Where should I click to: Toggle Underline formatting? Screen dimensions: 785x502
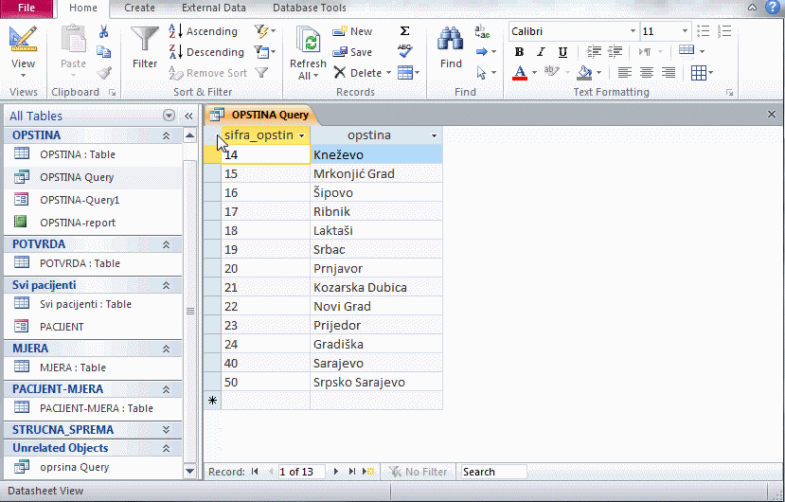pos(562,52)
